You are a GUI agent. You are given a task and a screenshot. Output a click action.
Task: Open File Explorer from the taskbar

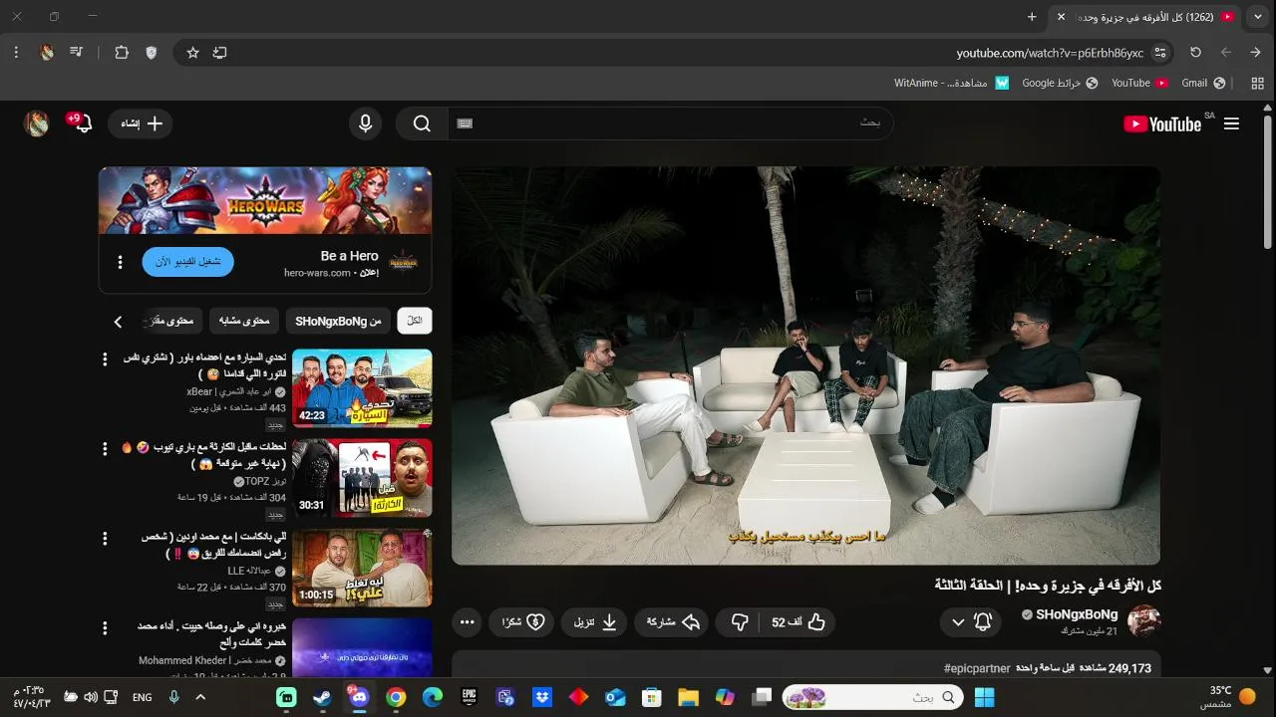(688, 697)
